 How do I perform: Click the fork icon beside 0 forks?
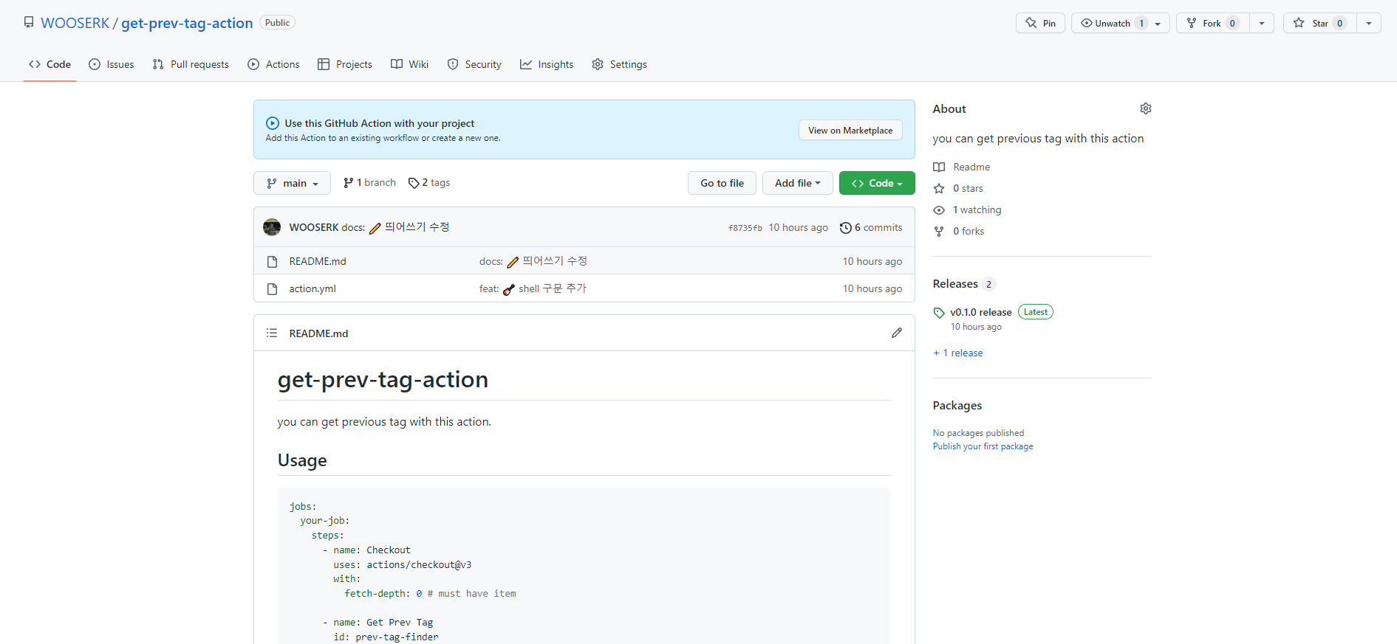(x=939, y=231)
